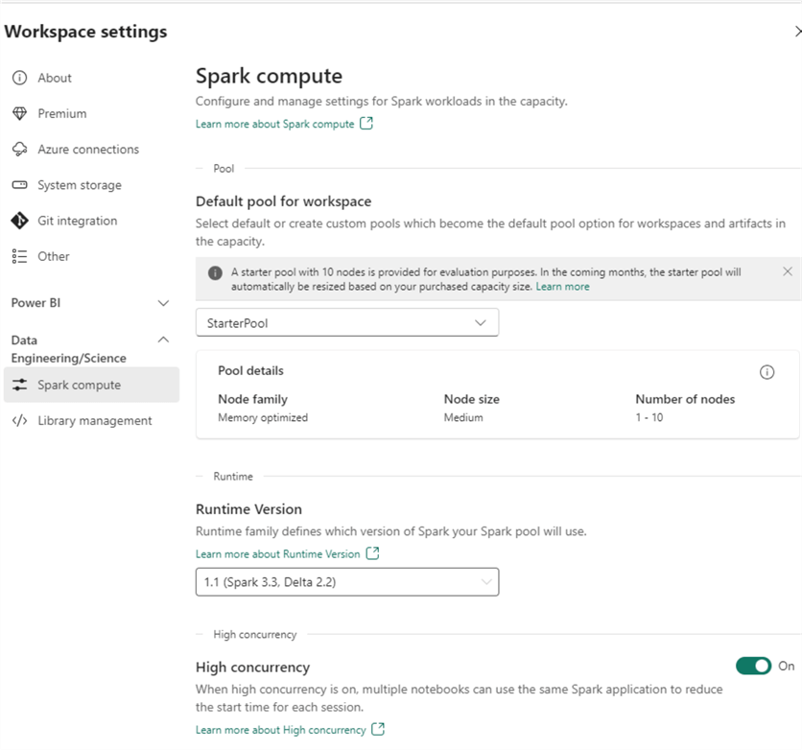Expand the Power BI section
The width and height of the screenshot is (802, 750).
click(163, 303)
